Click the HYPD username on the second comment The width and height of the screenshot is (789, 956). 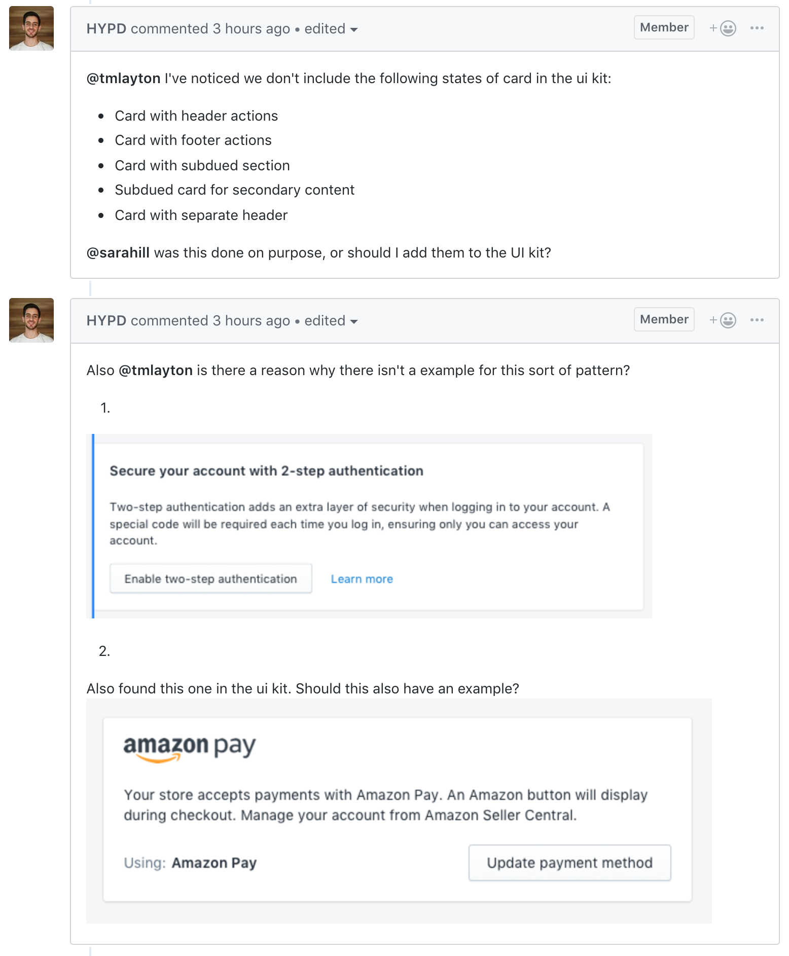click(106, 320)
